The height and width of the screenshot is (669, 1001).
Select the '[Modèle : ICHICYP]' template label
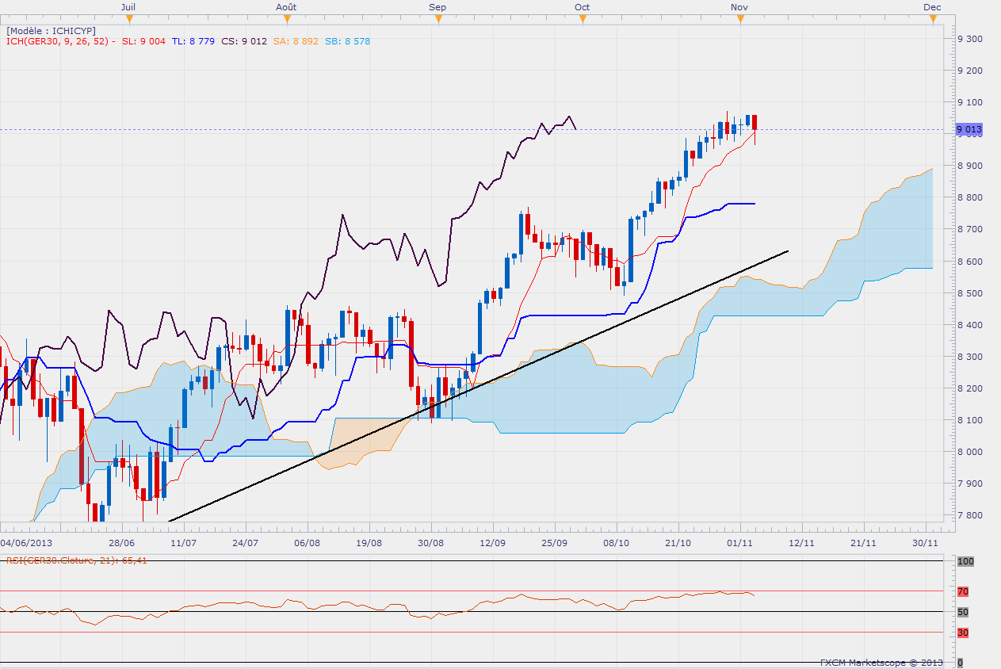(51, 31)
